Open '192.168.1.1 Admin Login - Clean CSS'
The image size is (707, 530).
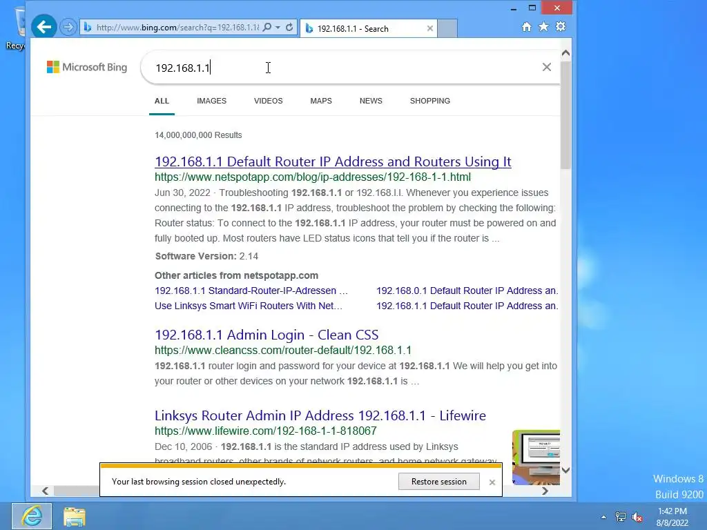click(267, 335)
